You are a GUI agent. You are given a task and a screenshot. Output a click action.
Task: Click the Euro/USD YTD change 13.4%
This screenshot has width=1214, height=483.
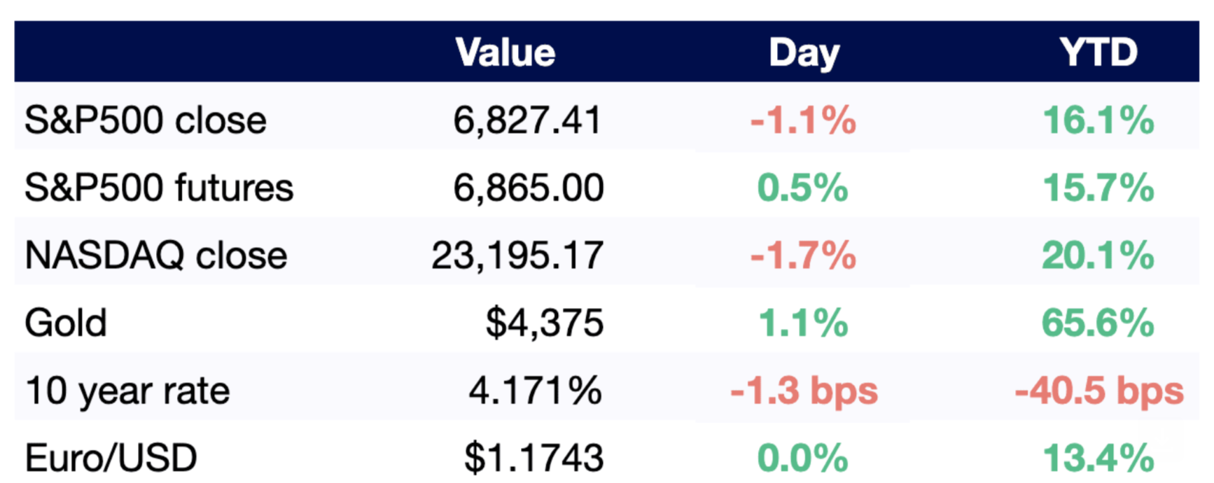click(x=1098, y=458)
